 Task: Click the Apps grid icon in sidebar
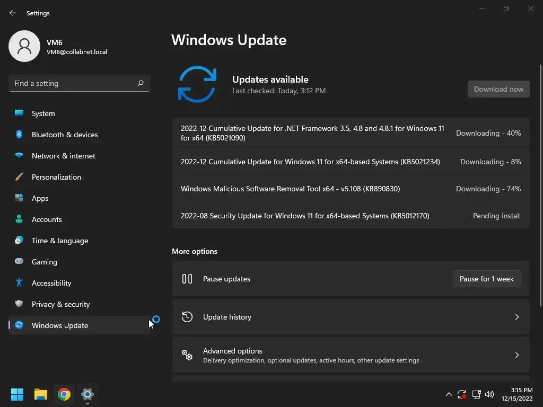(x=19, y=198)
